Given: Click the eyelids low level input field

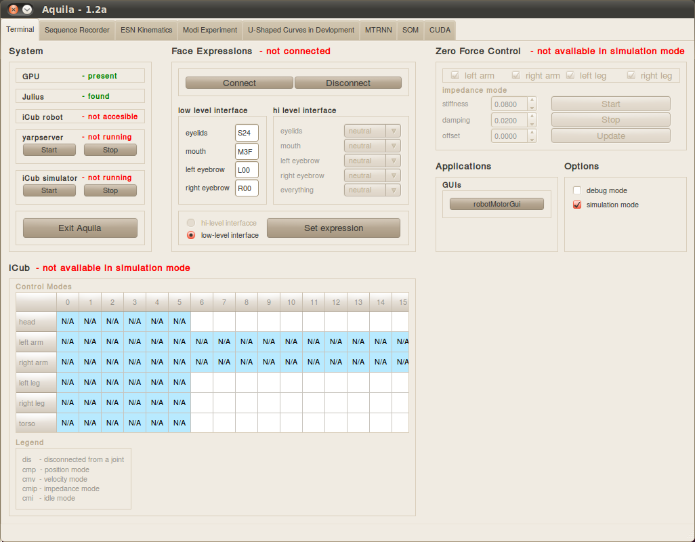Looking at the screenshot, I should tap(247, 133).
